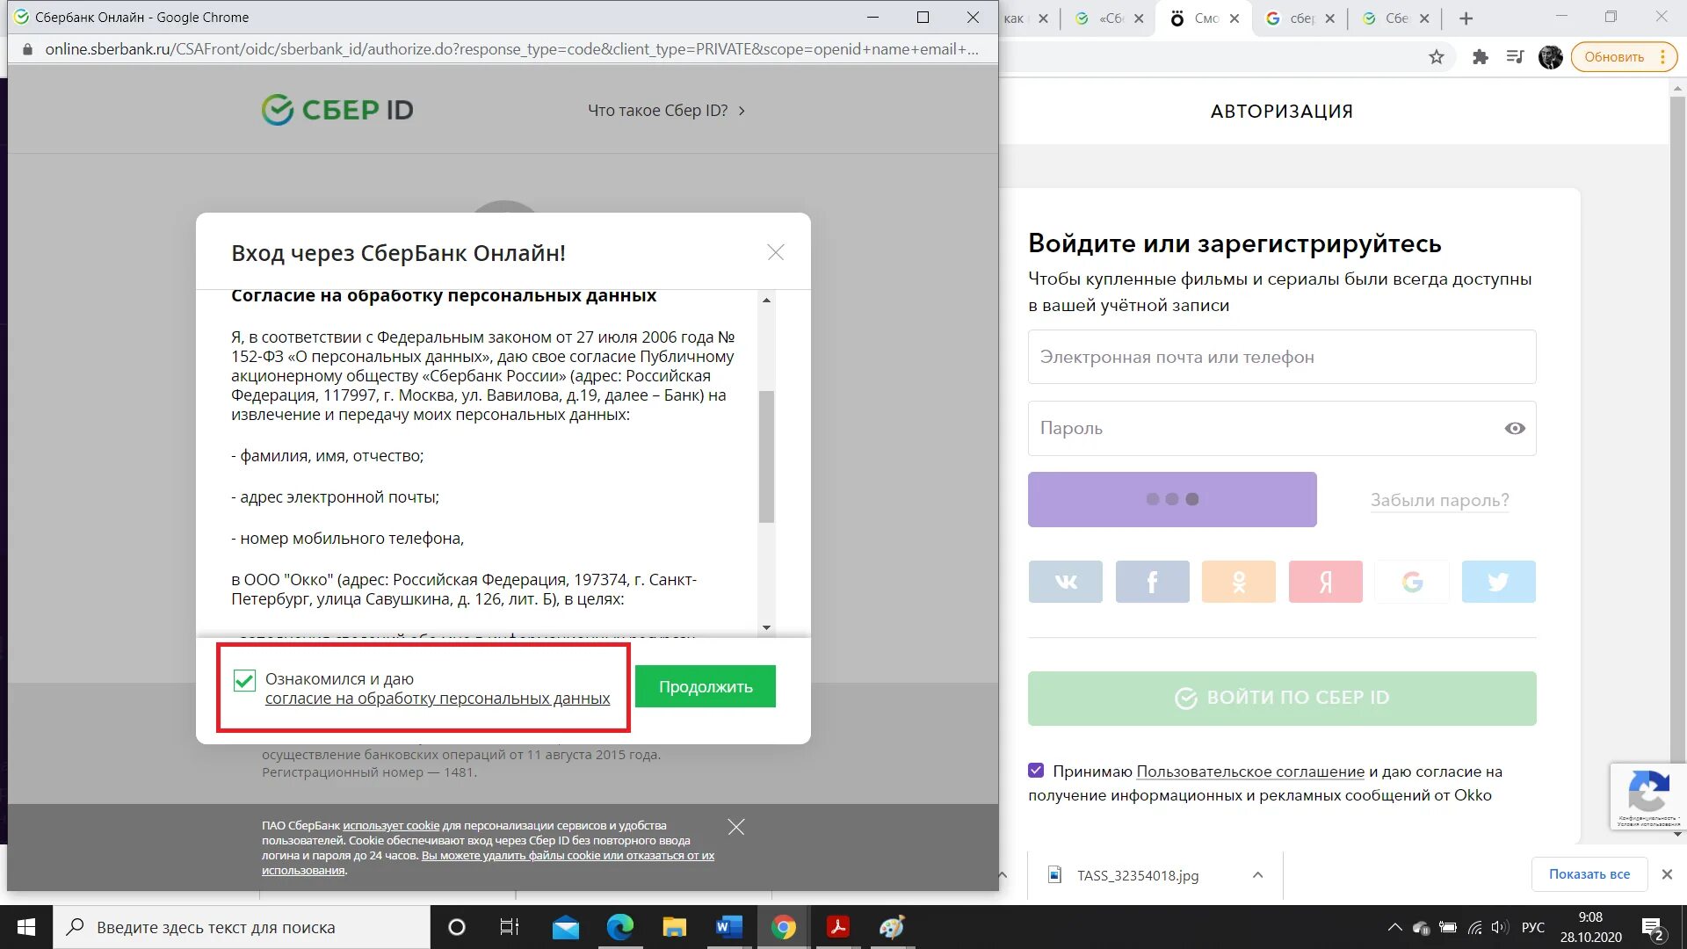Open the media control playlist icon
The width and height of the screenshot is (1687, 949).
(x=1515, y=57)
